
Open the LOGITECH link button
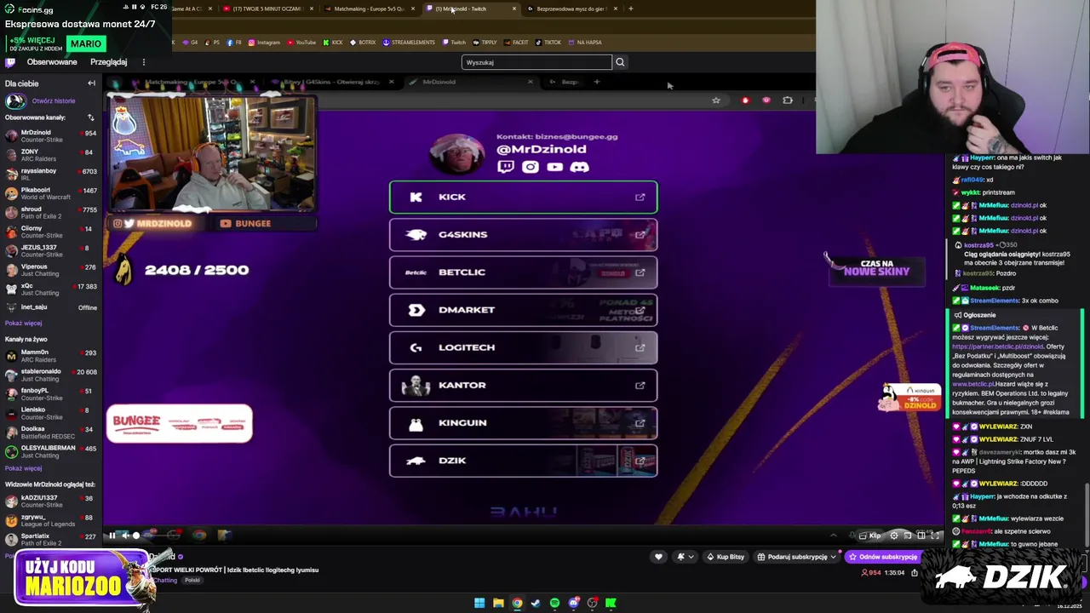[x=524, y=347]
